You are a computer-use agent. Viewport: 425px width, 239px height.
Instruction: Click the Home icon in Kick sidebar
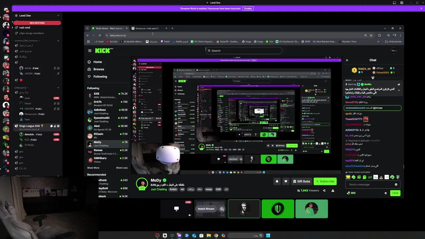pyautogui.click(x=89, y=62)
